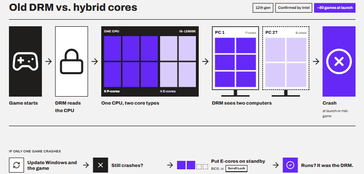Click the 'Still crashes?' text
This screenshot has height=174, width=364.
pos(127,166)
